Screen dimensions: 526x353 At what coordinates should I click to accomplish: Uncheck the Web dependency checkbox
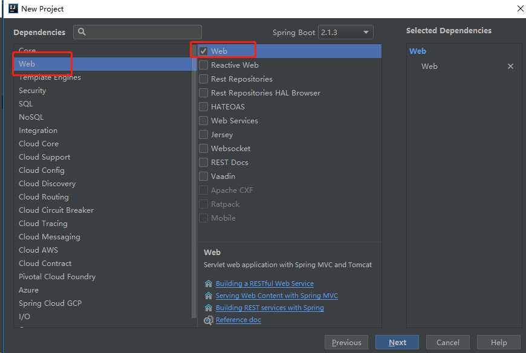204,51
